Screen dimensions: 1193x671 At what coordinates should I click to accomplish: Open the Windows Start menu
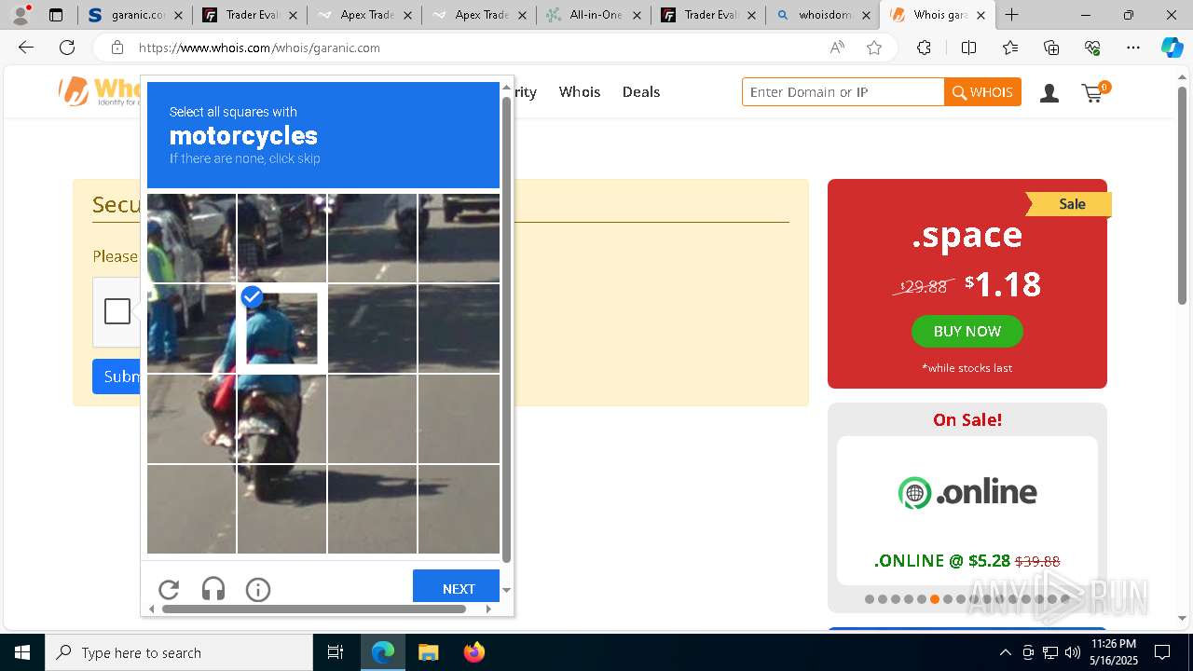coord(22,652)
